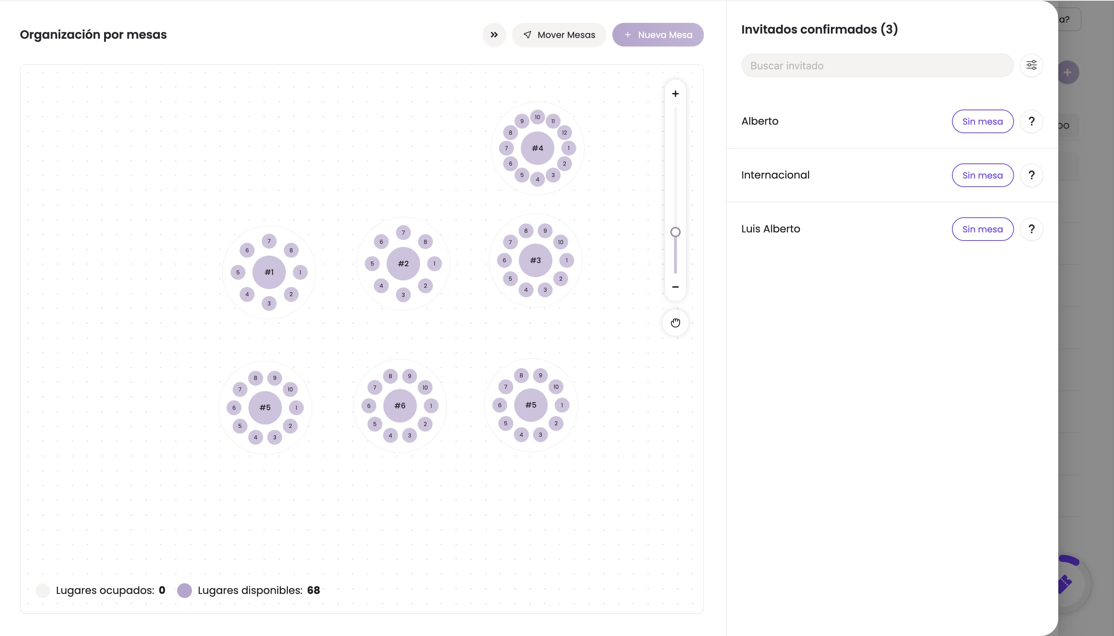1114x636 pixels.
Task: Select seat 12 at table #4
Action: coord(564,133)
